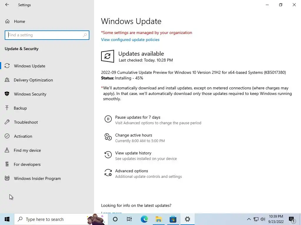This screenshot has height=225, width=301.
Task: Open the Windows Start menu
Action: (7, 219)
